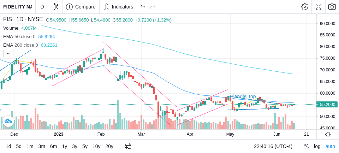339x153 pixels.
Task: Enter fullscreen mode
Action: (x=319, y=7)
